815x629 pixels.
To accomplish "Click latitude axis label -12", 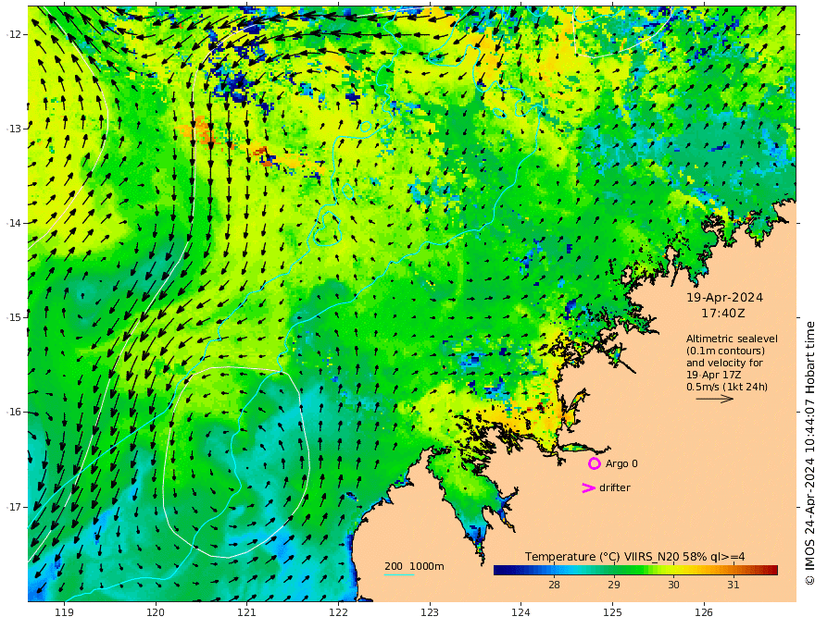I will click(14, 34).
